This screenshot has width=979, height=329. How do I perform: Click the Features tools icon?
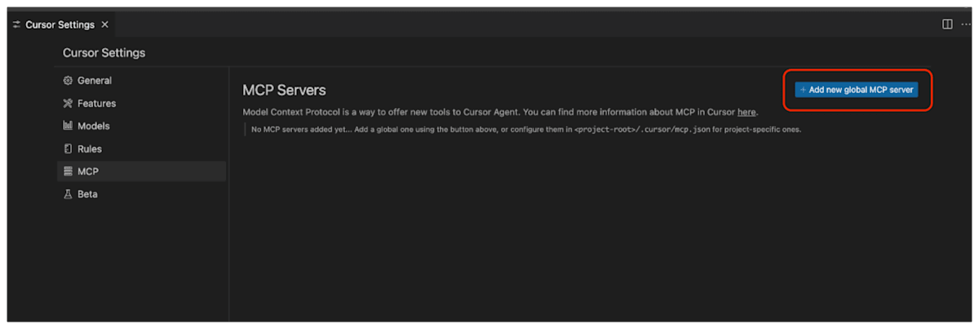[x=69, y=104]
